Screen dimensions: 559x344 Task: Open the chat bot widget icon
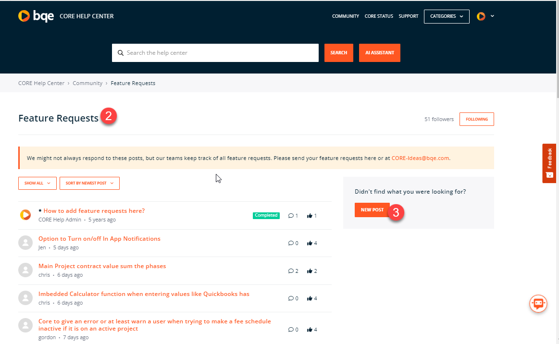pyautogui.click(x=538, y=304)
